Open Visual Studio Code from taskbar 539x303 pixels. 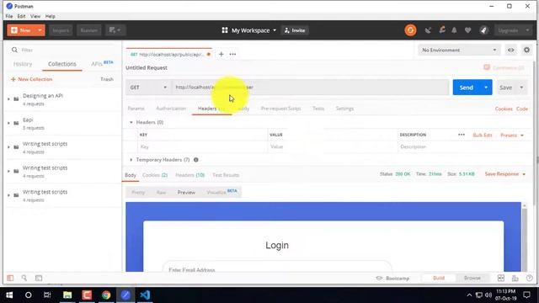point(145,295)
